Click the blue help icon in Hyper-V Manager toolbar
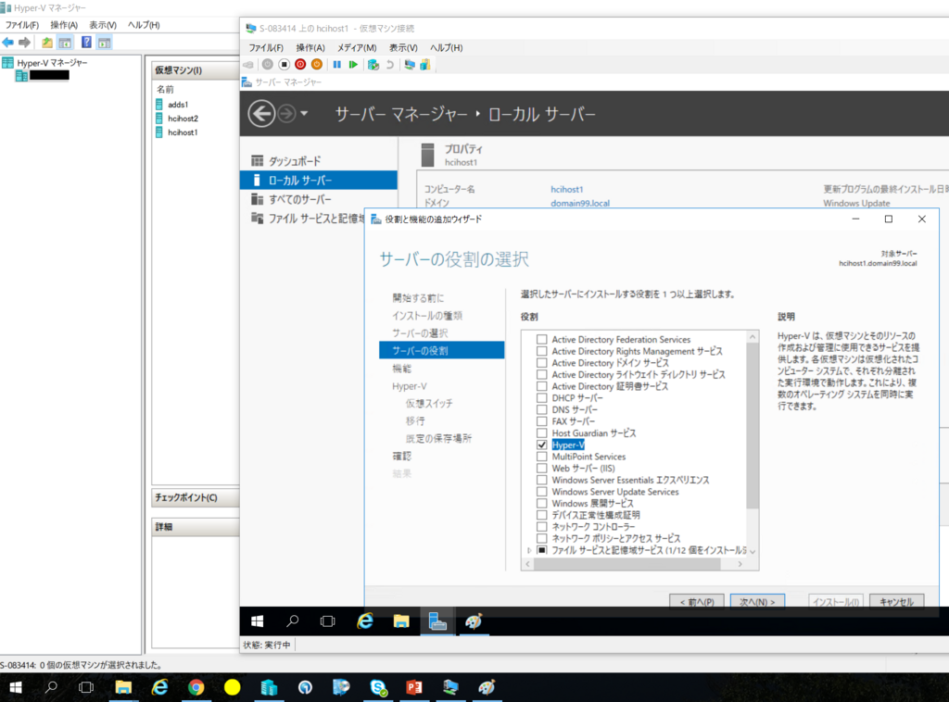This screenshot has height=702, width=949. coord(86,43)
